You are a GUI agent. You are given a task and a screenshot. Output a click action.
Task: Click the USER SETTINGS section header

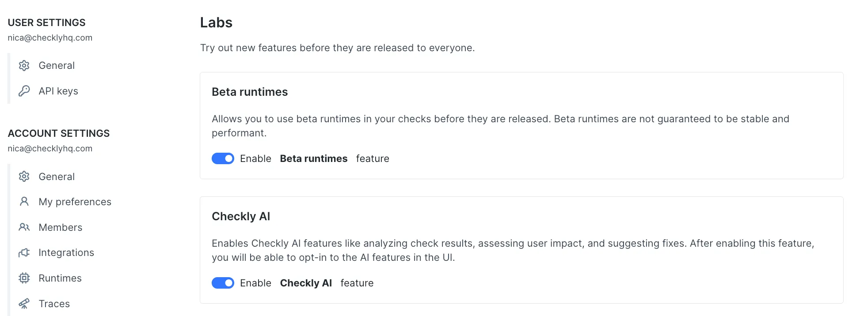coord(47,23)
